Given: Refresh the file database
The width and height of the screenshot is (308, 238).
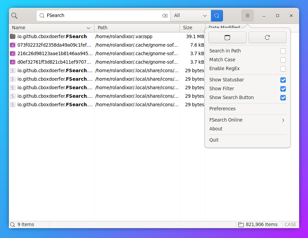Looking at the screenshot, I should 267,37.
